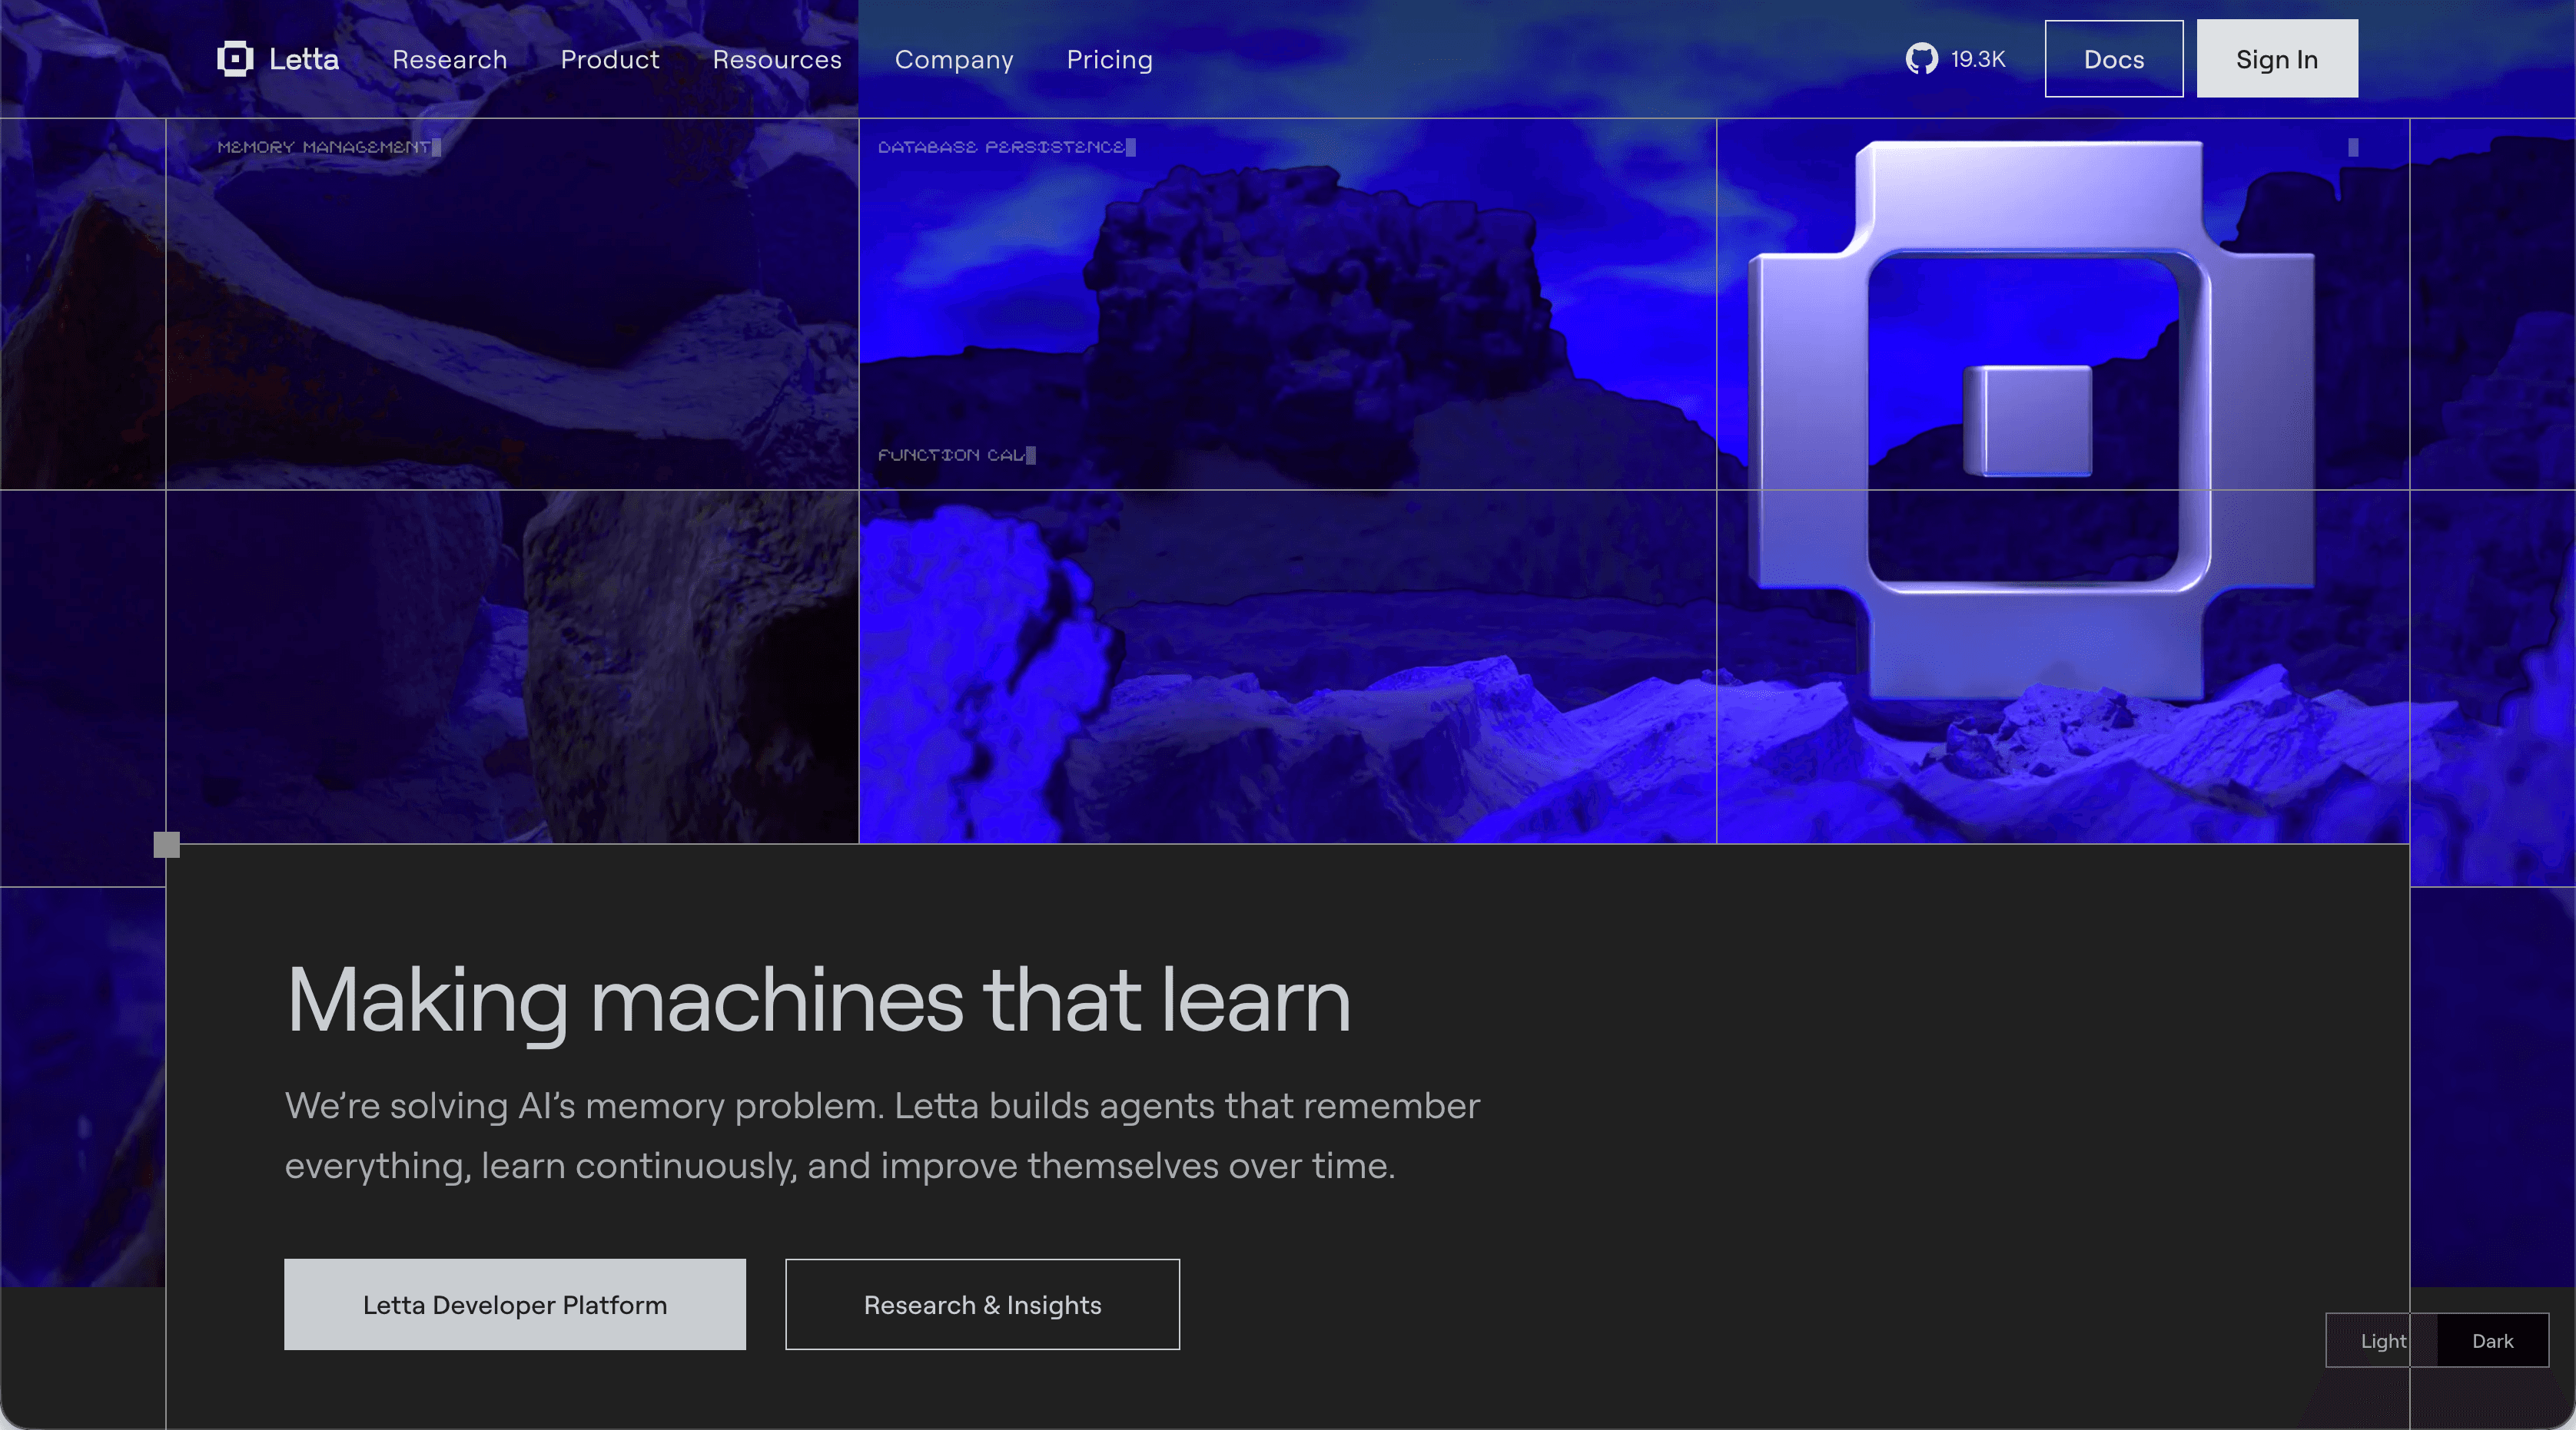Open the Company menu item

click(954, 60)
